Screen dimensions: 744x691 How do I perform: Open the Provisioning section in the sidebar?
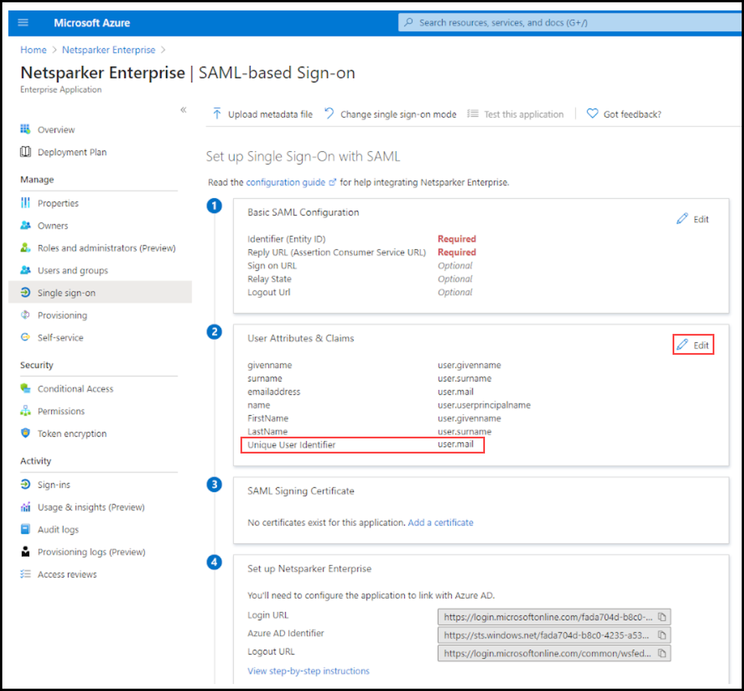(62, 315)
